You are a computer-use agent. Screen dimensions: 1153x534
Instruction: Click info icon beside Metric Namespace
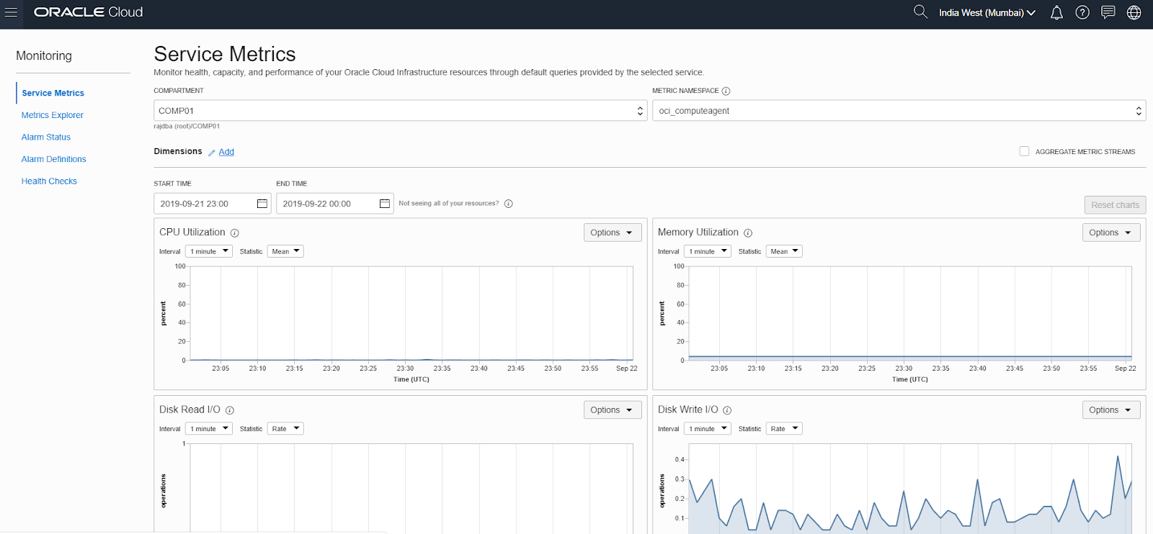tap(726, 91)
